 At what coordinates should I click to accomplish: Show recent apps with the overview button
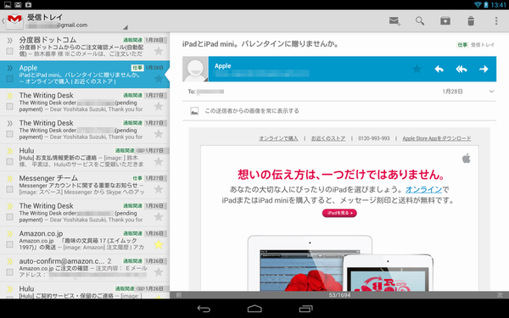pos(305,309)
